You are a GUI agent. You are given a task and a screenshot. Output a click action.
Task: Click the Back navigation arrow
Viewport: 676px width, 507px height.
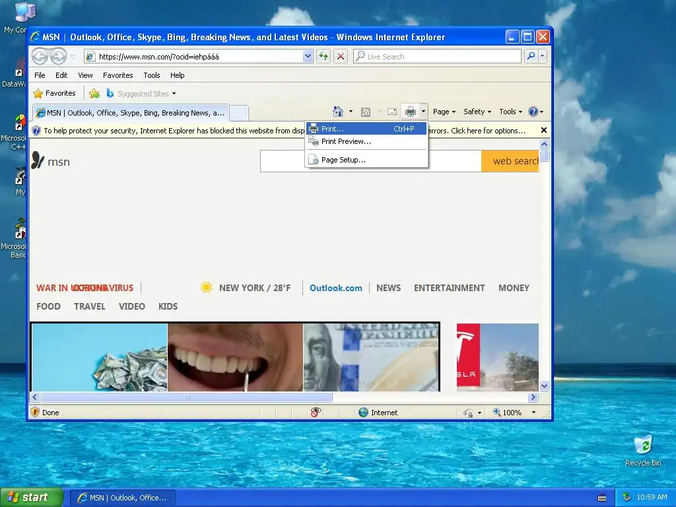(40, 57)
